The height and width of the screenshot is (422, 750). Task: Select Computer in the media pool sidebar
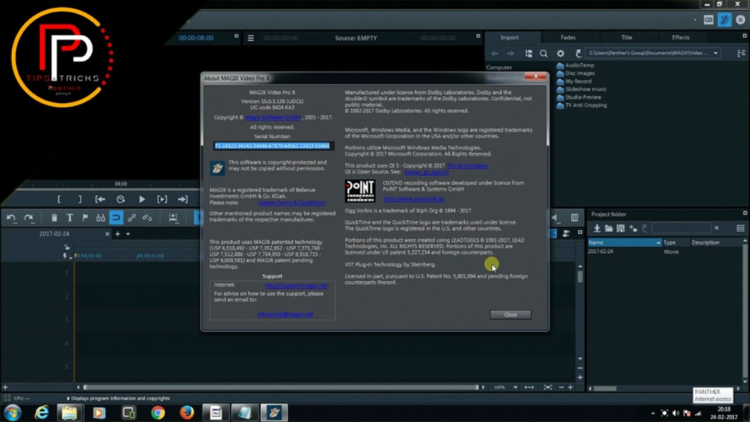tap(499, 67)
